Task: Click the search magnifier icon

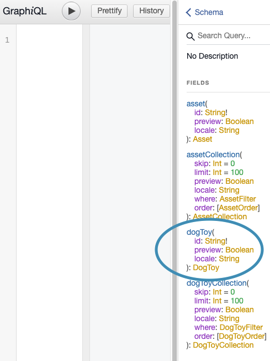Action: (x=190, y=36)
